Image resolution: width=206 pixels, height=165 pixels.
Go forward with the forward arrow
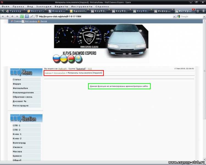pos(12,16)
